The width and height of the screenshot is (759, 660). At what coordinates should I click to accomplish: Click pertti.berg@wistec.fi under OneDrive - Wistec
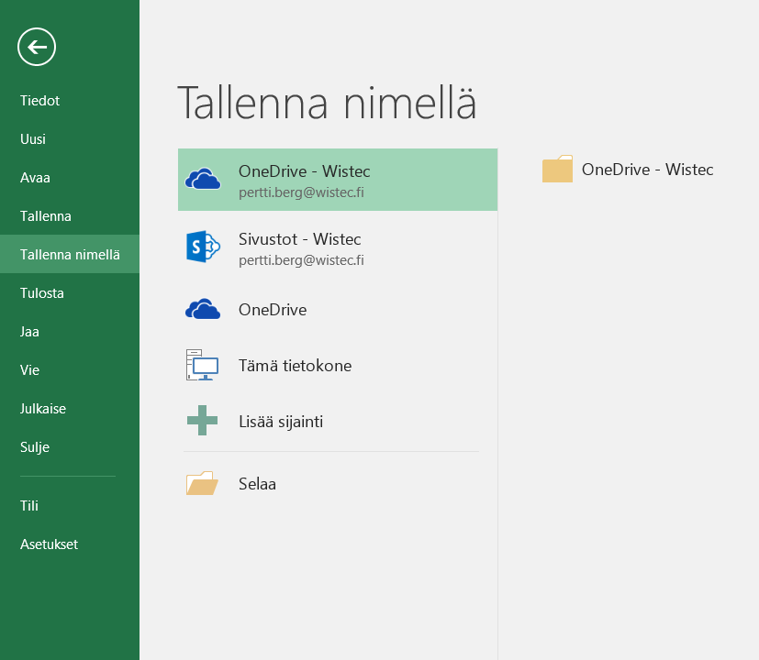pyautogui.click(x=301, y=192)
